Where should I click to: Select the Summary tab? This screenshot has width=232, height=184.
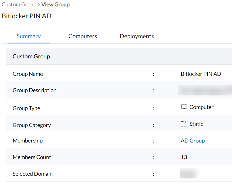pyautogui.click(x=29, y=36)
